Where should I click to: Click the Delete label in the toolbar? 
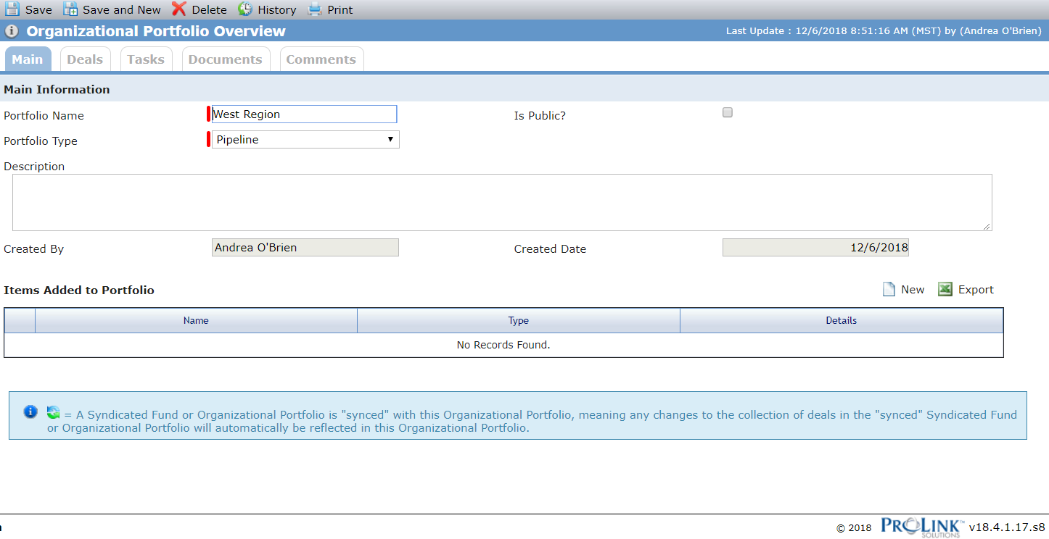(x=210, y=10)
